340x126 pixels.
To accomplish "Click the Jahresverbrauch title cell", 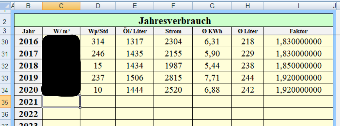I will click(174, 21).
